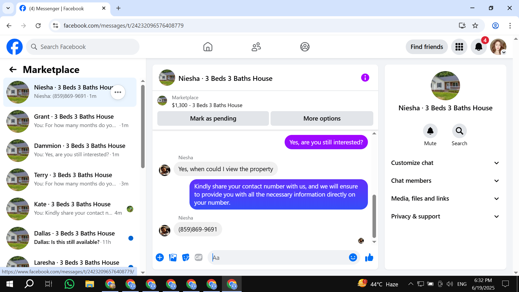
Task: Open the conversation information icon
Action: tap(365, 78)
